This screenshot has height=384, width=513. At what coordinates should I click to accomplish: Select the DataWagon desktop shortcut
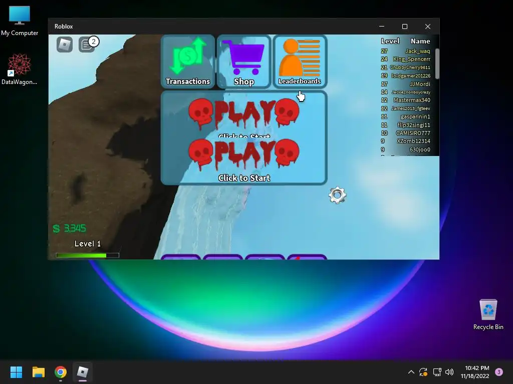(20, 69)
